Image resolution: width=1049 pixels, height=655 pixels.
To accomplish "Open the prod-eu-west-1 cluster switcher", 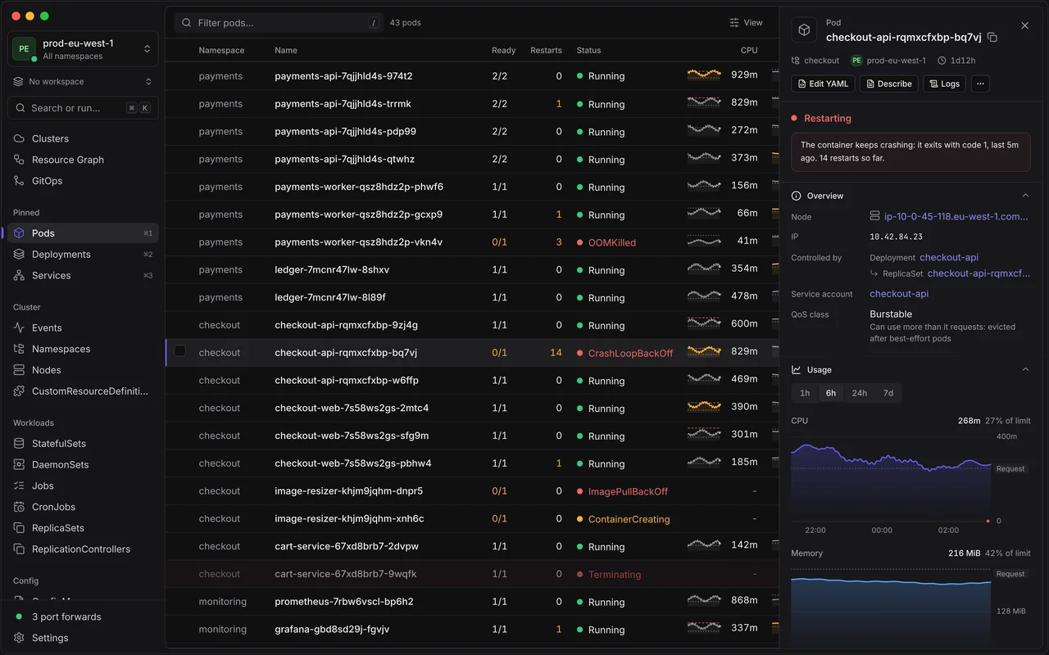I will pos(83,49).
